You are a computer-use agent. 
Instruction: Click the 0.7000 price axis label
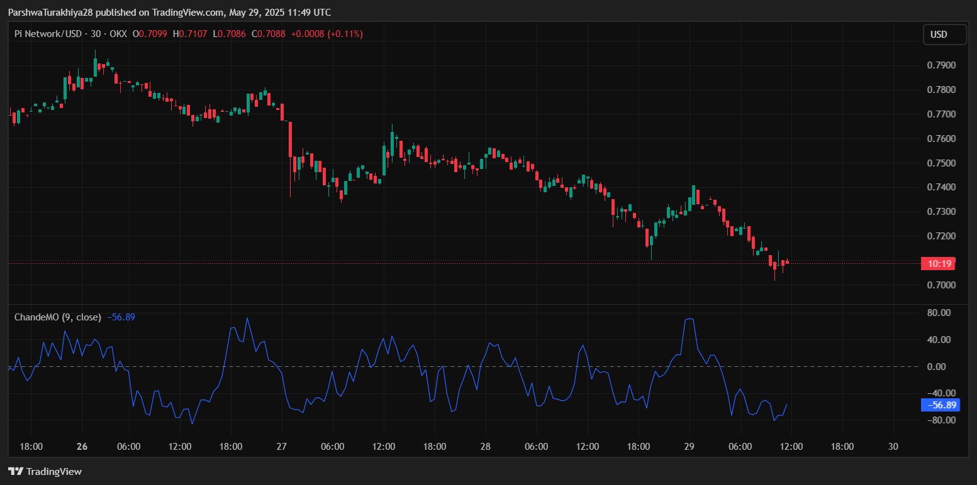click(x=941, y=285)
